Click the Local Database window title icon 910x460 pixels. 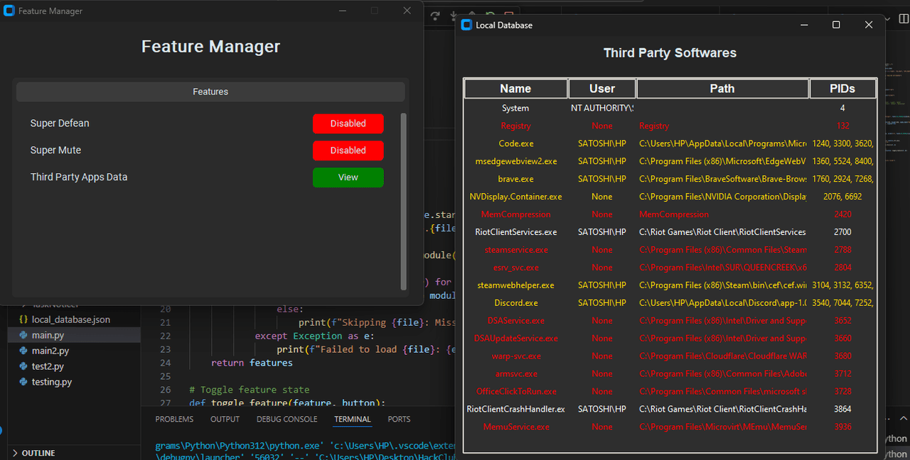point(466,25)
